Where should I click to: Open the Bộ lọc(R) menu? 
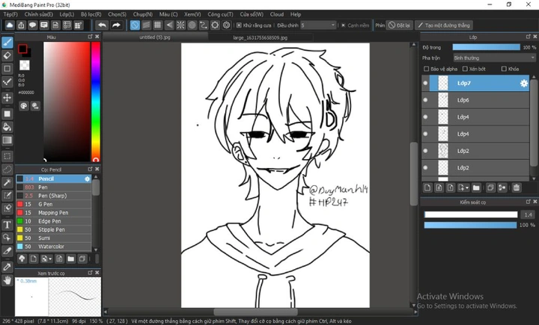point(91,14)
